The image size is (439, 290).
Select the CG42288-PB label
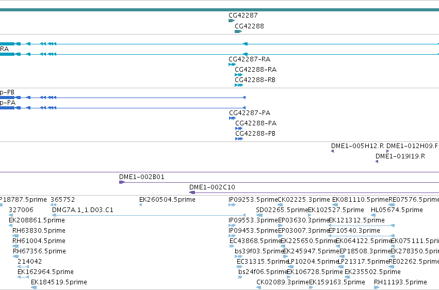[x=255, y=134]
